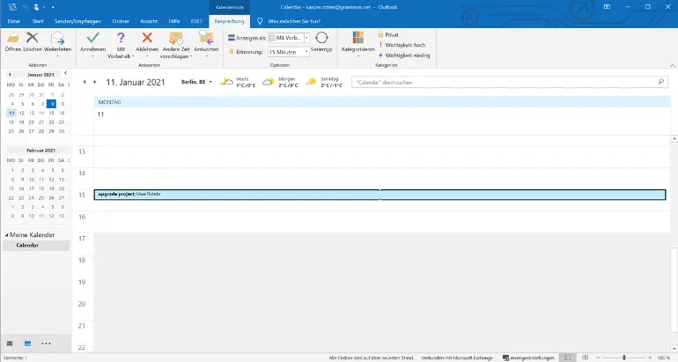The width and height of the screenshot is (678, 362).
Task: Forward the meeting with Weiterleiten
Action: coord(56,39)
